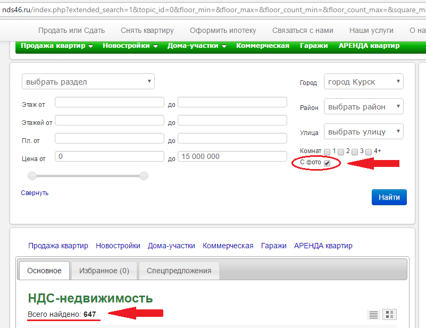
Task: Follow blue 'Дома-участки' link
Action: coord(171,246)
